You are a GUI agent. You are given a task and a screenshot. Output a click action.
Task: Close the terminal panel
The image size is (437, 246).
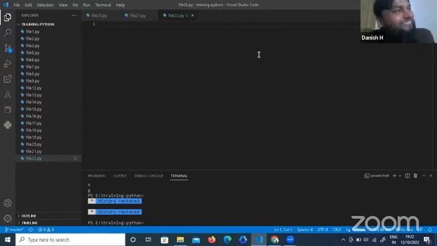coord(431,176)
